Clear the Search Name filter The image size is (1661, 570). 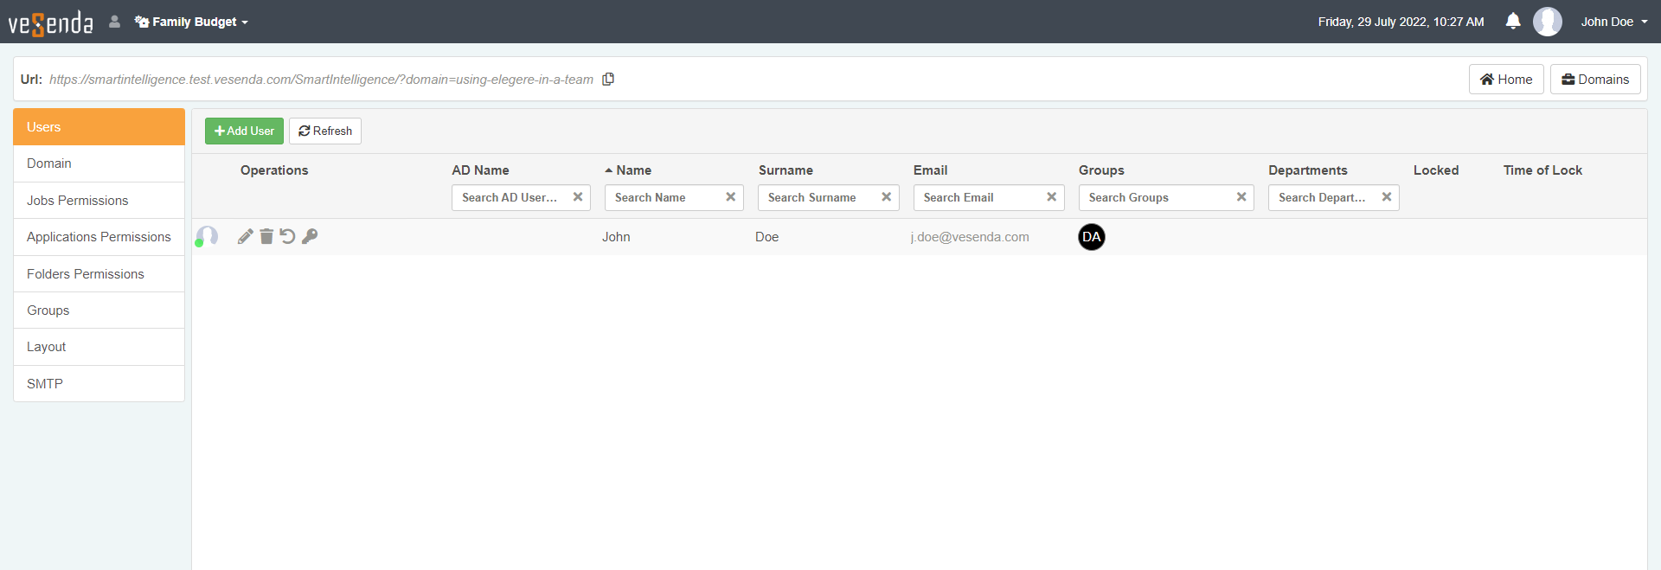point(730,197)
